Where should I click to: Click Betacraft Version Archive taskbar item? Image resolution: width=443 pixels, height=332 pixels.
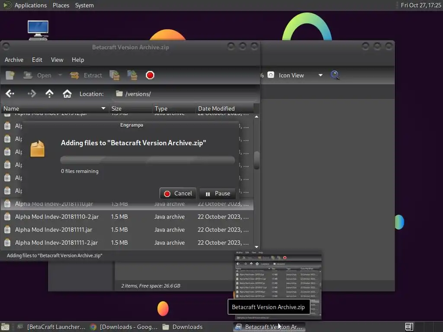(x=269, y=327)
